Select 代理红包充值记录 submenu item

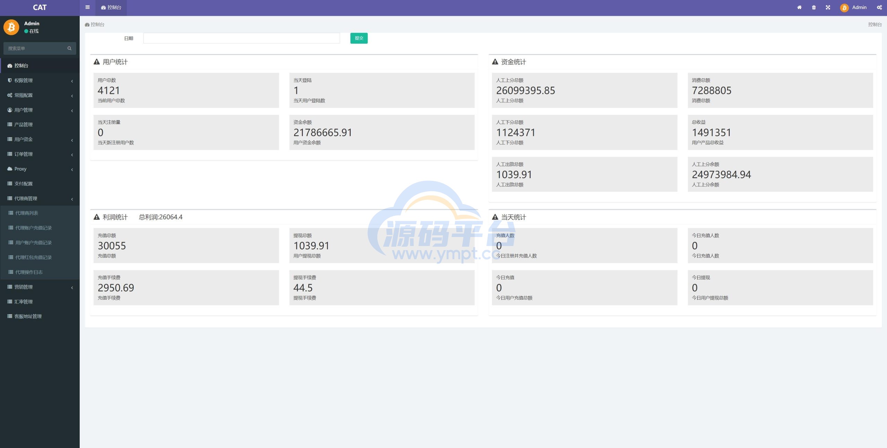(40, 257)
